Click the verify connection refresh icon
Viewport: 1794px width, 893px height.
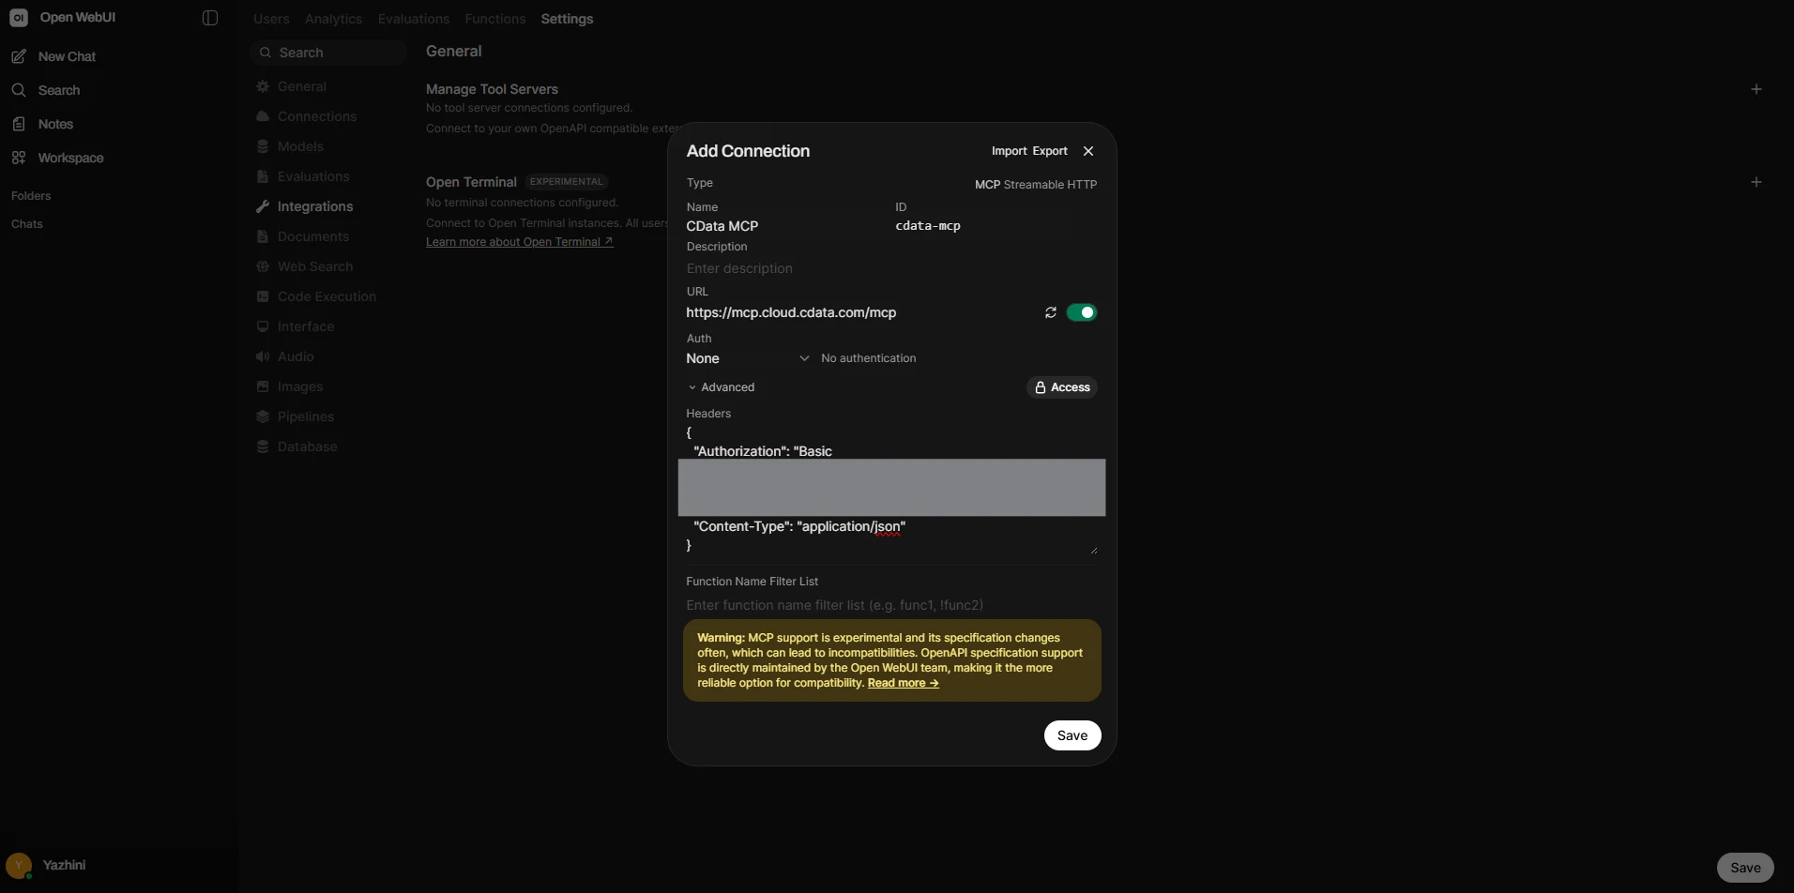(x=1051, y=312)
